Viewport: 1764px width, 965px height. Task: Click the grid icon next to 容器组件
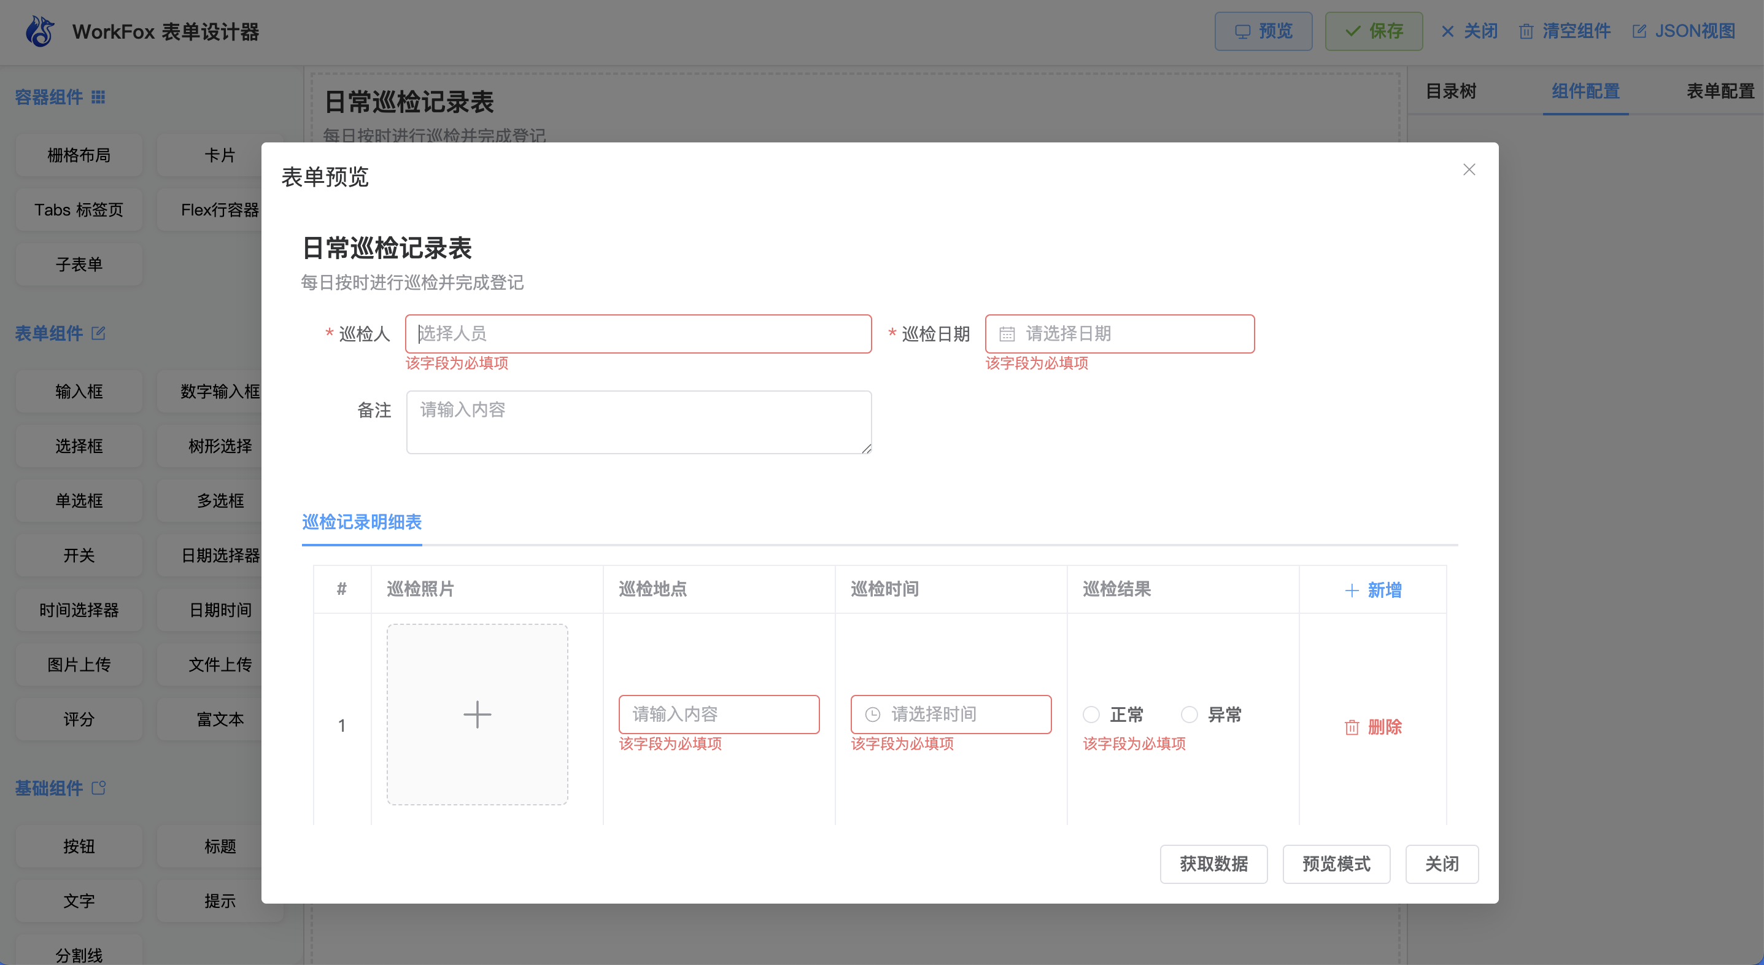pos(99,97)
